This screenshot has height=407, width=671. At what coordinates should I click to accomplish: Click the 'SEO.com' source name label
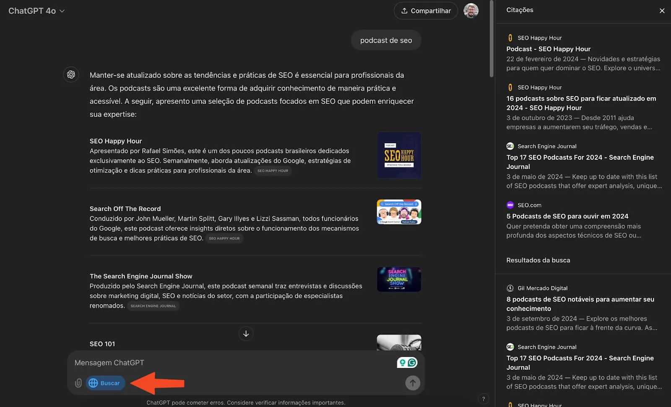[x=529, y=205]
